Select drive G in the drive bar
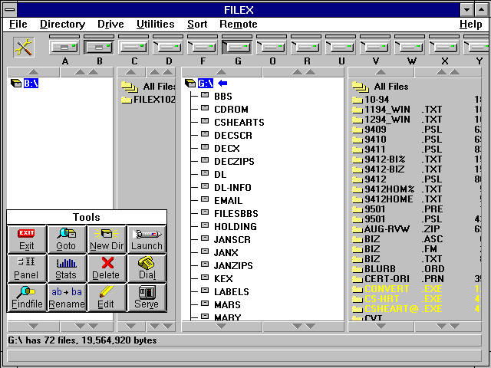The height and width of the screenshot is (368, 491). click(x=237, y=48)
